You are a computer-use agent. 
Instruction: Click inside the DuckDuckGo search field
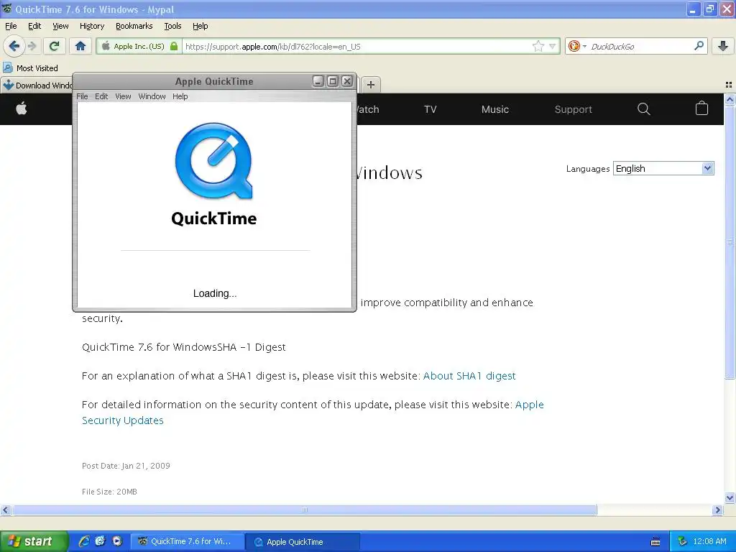coord(640,46)
